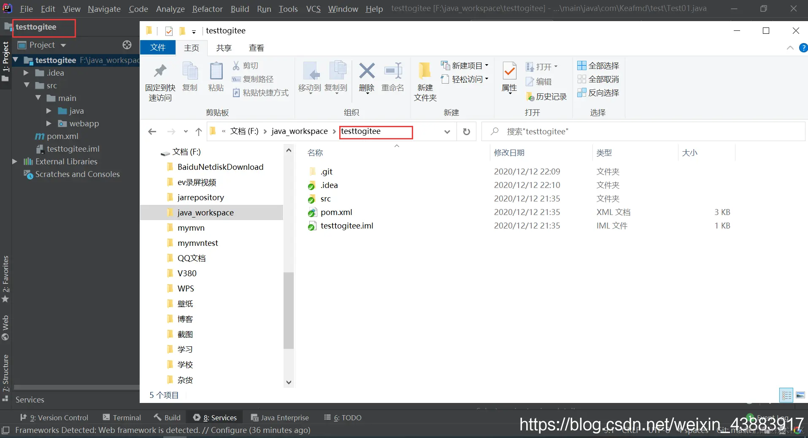The height and width of the screenshot is (438, 808).
Task: Open the 6: TODO tool window
Action: (343, 417)
